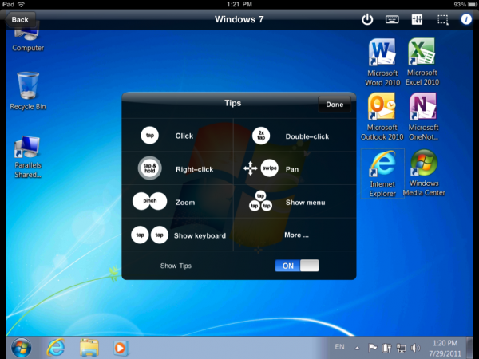The height and width of the screenshot is (359, 479).
Task: Tap the More ... link
Action: point(297,235)
